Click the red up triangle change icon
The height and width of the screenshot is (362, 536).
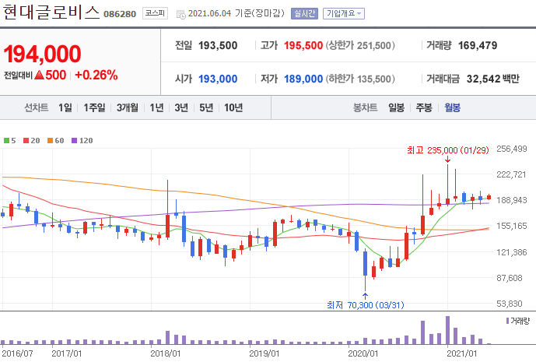tap(40, 75)
